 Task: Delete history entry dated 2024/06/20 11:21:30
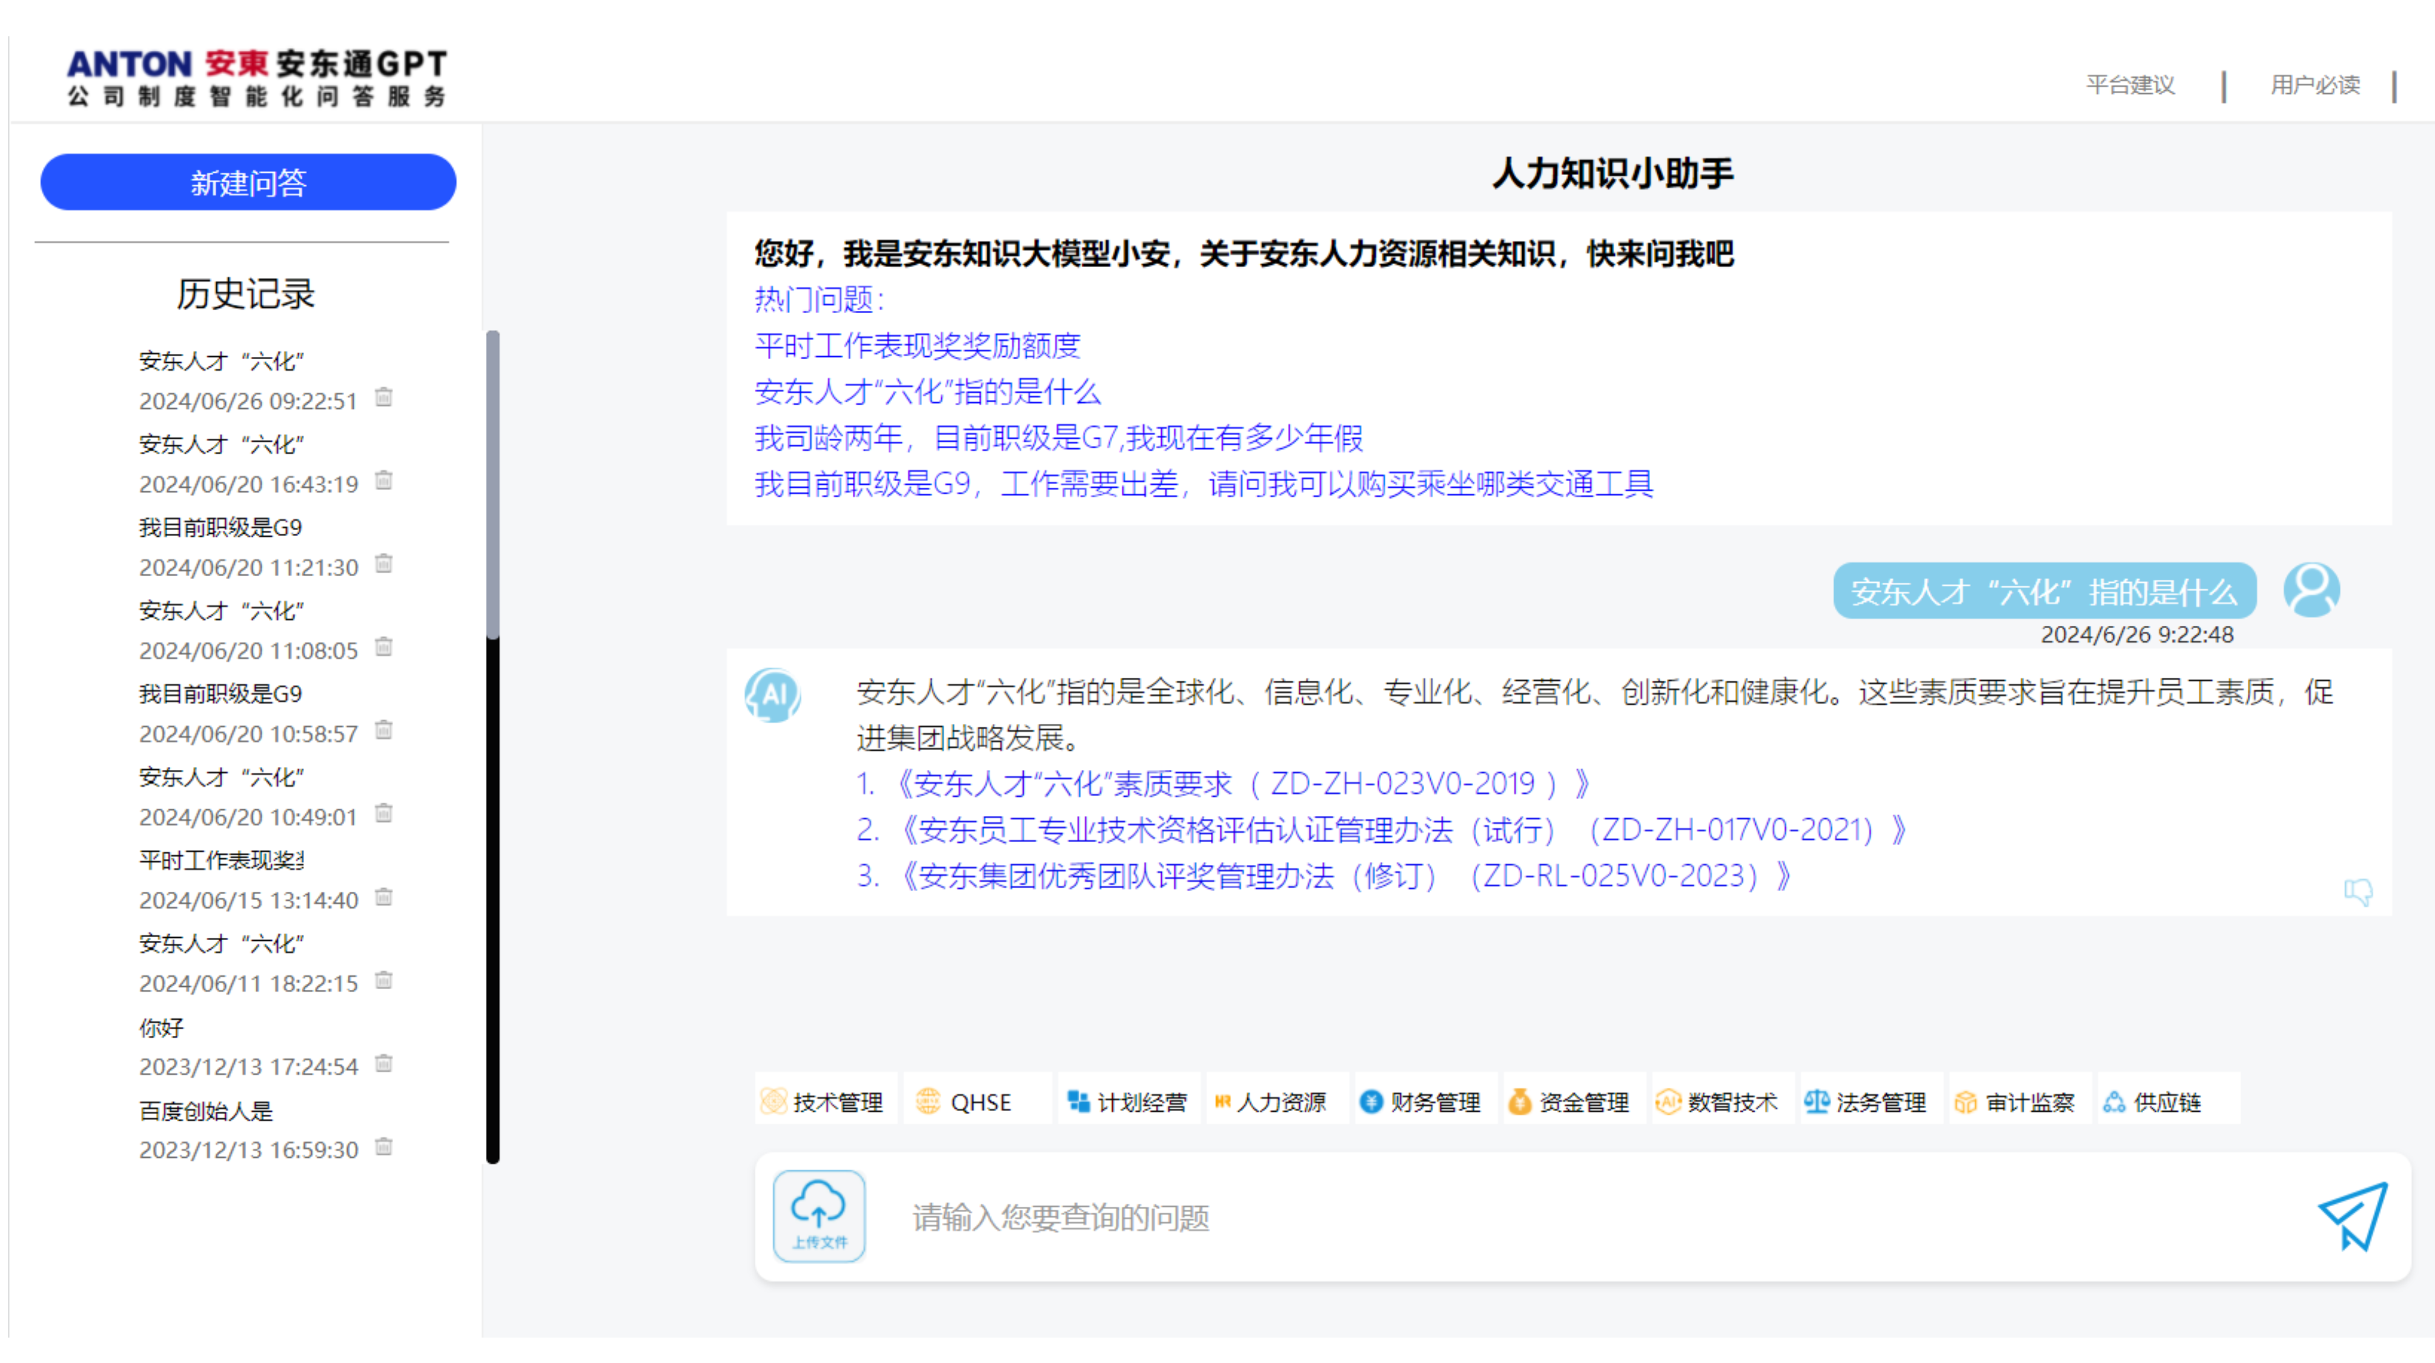point(383,565)
